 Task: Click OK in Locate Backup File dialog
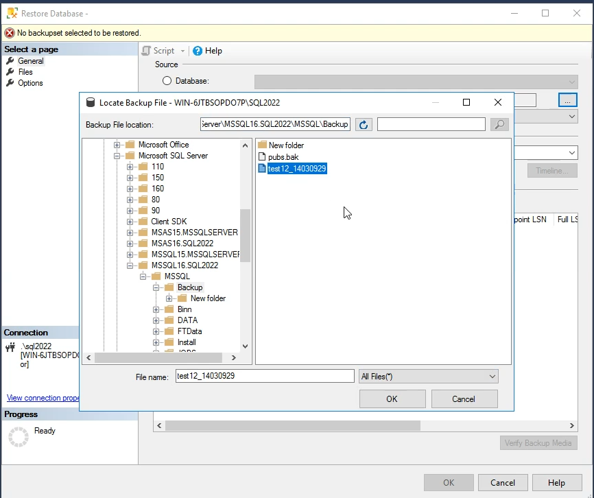coord(392,399)
